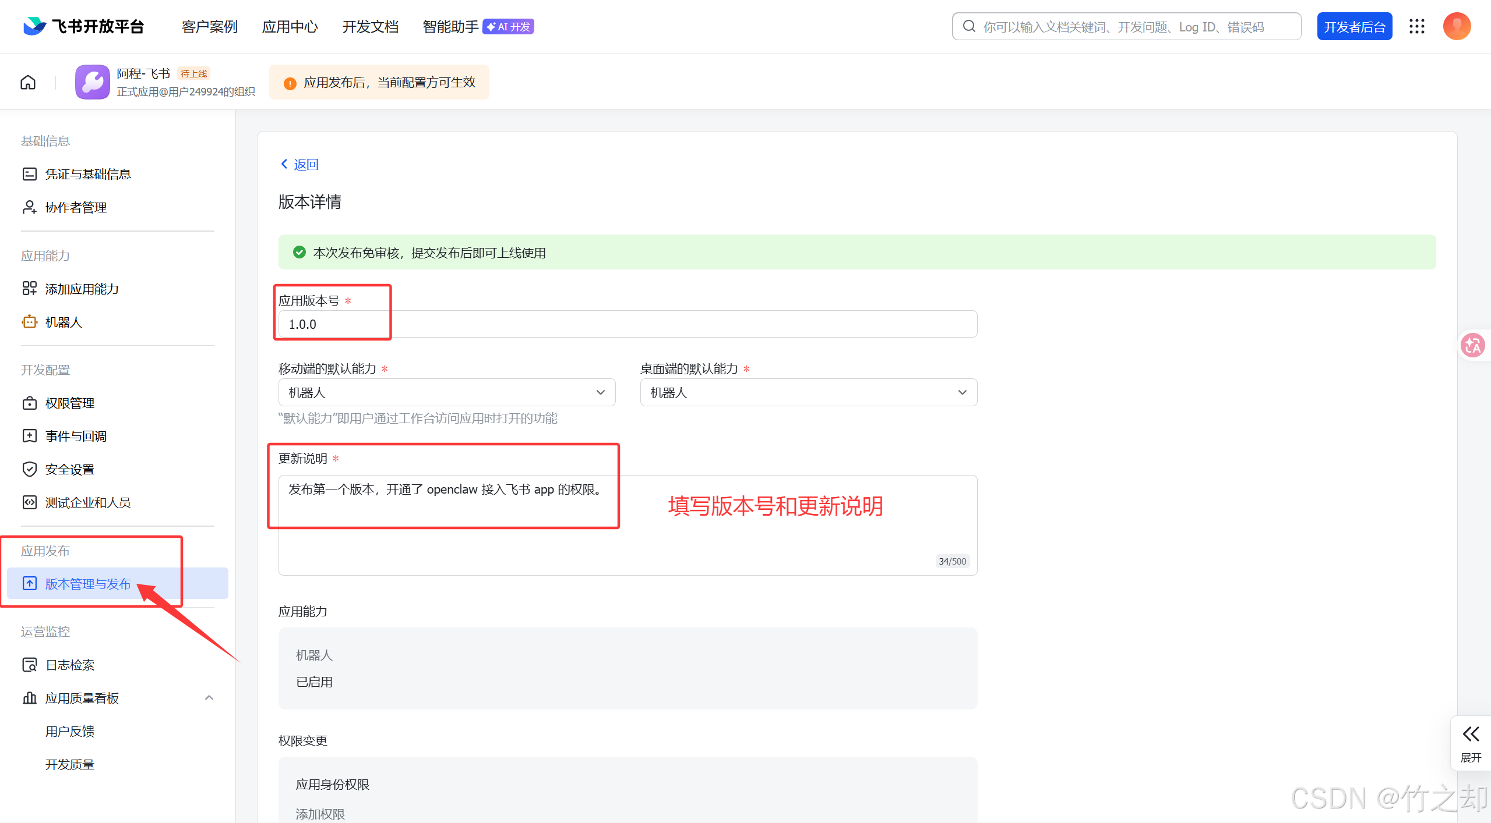Open 安全设置 in the sidebar
This screenshot has height=823, width=1491.
(x=69, y=470)
